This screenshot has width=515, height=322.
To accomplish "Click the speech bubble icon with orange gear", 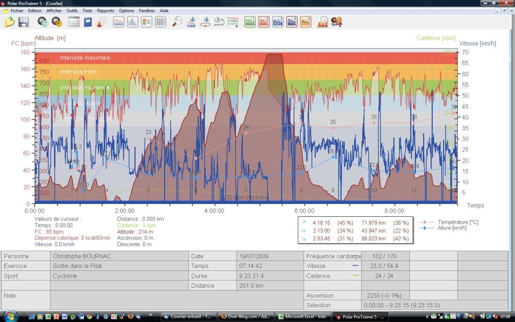I will tap(57, 21).
